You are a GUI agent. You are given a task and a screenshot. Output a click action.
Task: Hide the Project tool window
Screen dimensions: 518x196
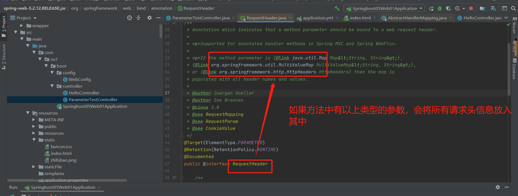158,18
